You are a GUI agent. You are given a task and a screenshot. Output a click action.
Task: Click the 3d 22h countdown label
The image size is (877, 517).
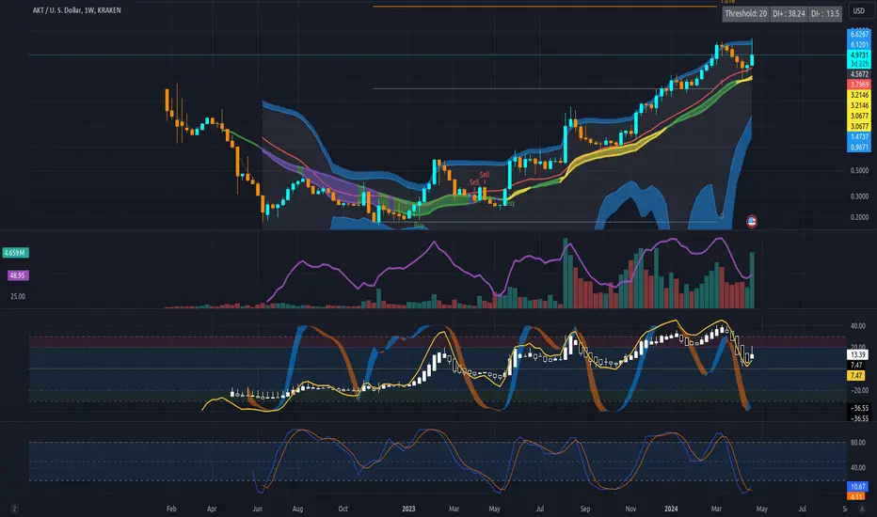859,64
